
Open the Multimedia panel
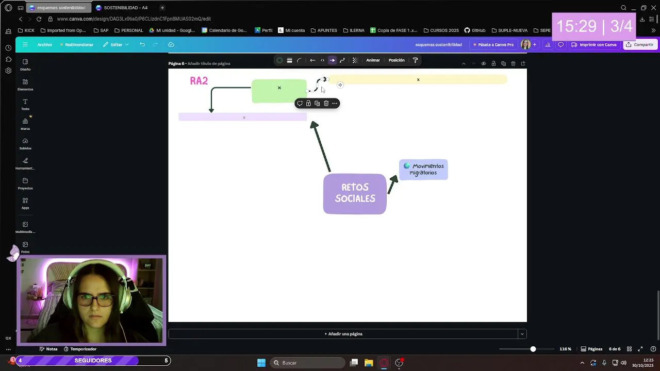point(25,227)
